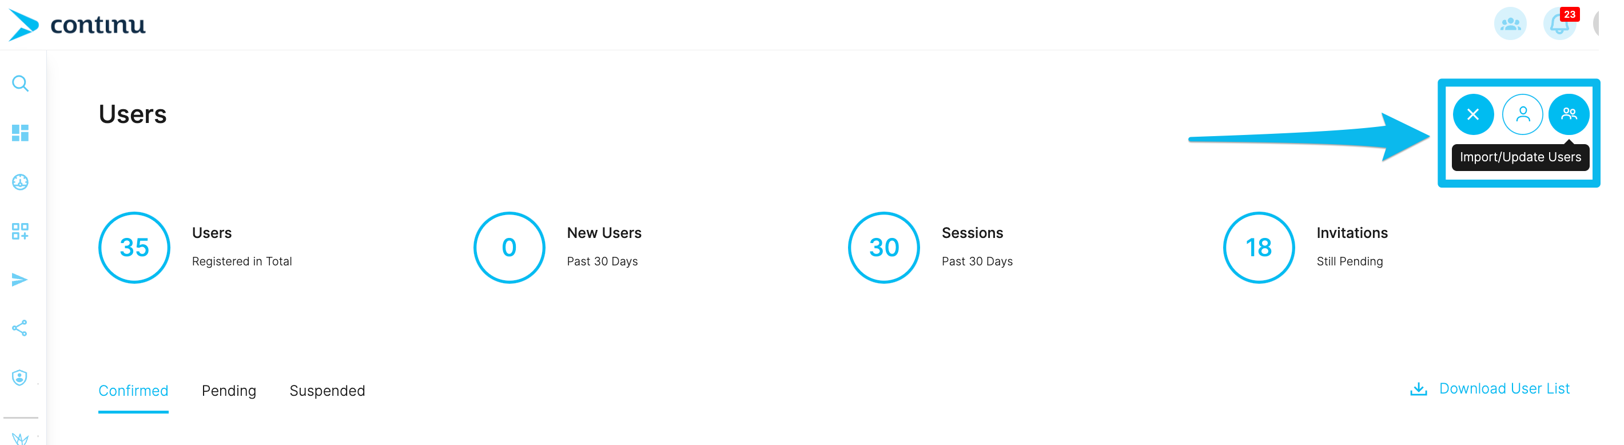Open the shield admin icon in sidebar
The height and width of the screenshot is (445, 1624).
tap(20, 378)
